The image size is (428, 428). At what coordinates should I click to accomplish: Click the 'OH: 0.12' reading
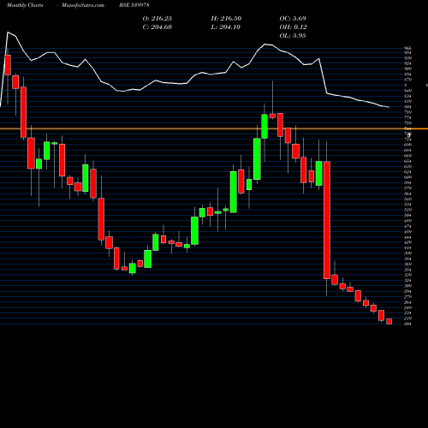293,27
